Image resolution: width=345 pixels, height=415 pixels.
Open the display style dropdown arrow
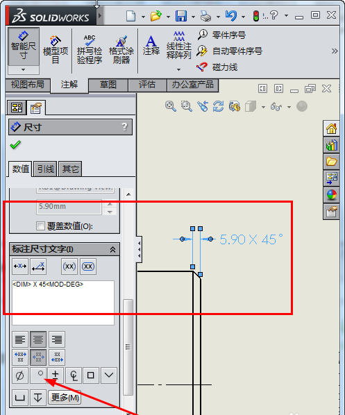coord(263,107)
